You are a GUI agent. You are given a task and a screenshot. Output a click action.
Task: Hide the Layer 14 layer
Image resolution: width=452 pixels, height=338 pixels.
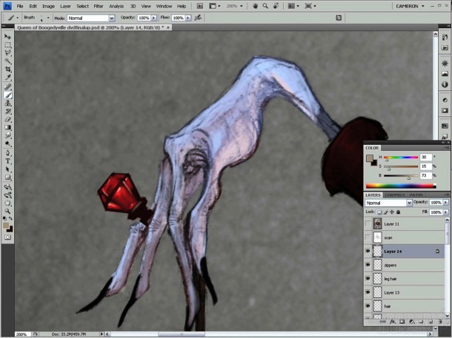click(x=369, y=251)
